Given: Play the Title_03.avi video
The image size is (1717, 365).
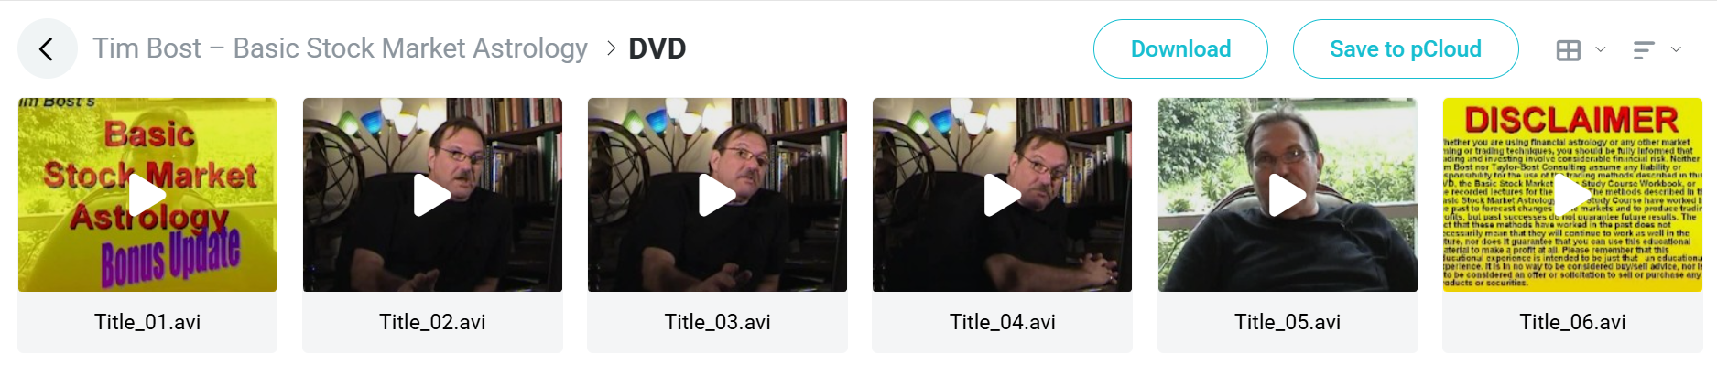Looking at the screenshot, I should (x=717, y=195).
